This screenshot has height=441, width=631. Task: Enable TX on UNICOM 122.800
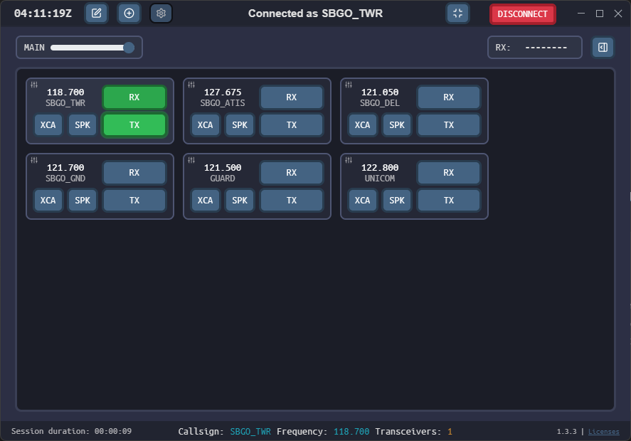449,201
